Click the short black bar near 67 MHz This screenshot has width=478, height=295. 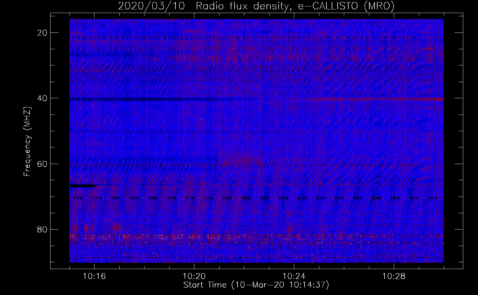click(82, 186)
